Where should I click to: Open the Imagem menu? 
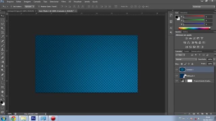click(x=27, y=2)
